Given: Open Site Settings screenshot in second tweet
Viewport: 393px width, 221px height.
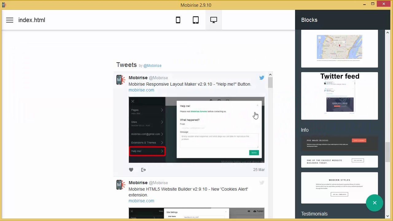Looking at the screenshot, I should point(196,213).
